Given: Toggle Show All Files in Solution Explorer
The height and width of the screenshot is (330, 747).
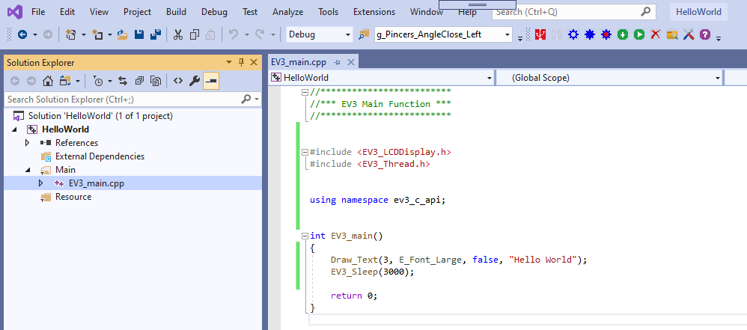Looking at the screenshot, I should [155, 81].
